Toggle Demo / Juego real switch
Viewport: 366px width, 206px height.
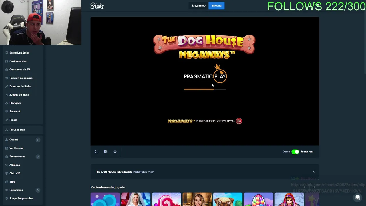[x=295, y=152]
